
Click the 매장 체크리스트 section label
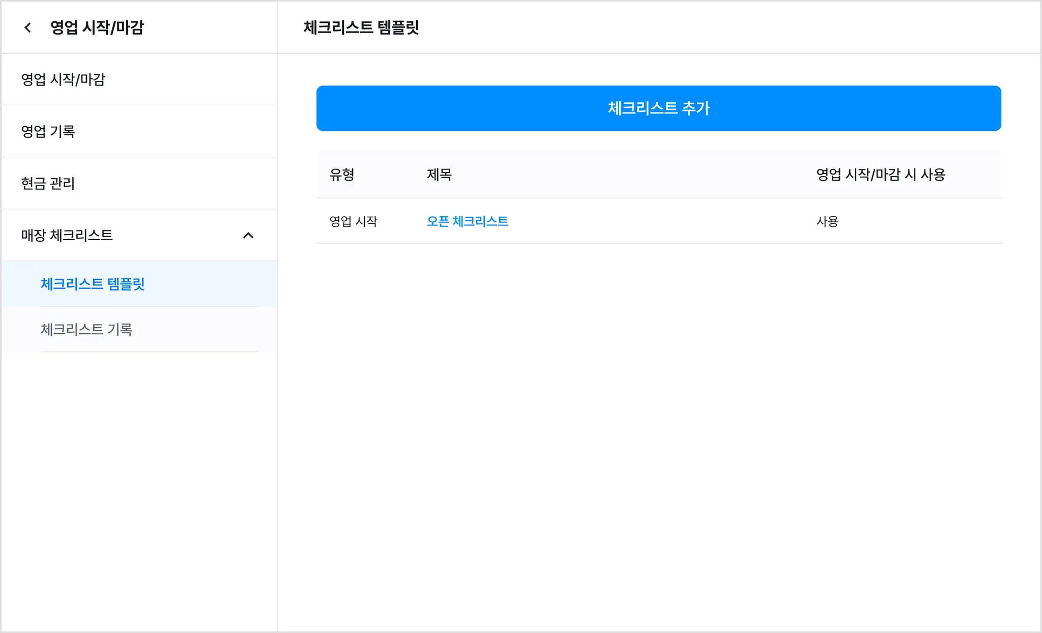tap(67, 236)
